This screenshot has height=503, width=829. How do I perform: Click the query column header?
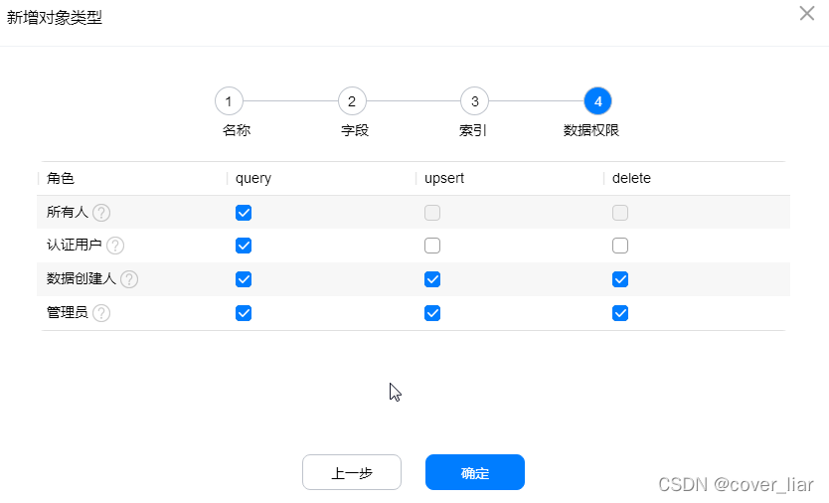pos(253,178)
